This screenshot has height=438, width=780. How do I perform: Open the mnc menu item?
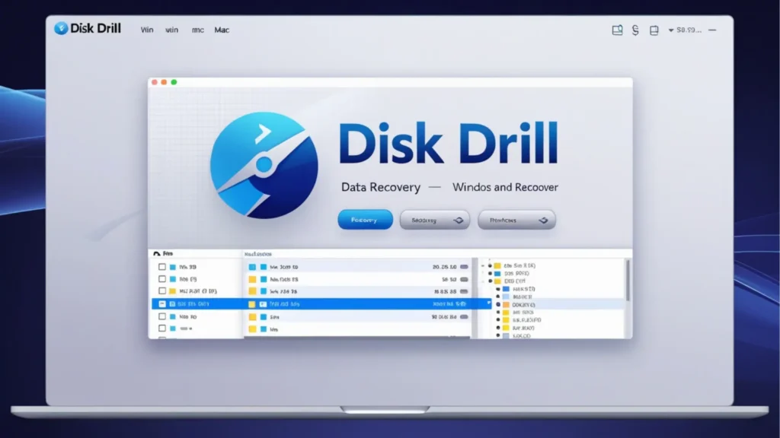click(197, 30)
